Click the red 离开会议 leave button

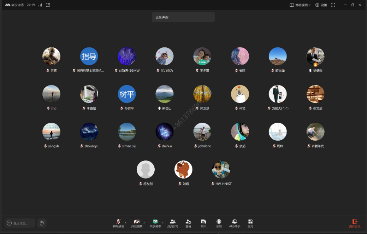[355, 223]
